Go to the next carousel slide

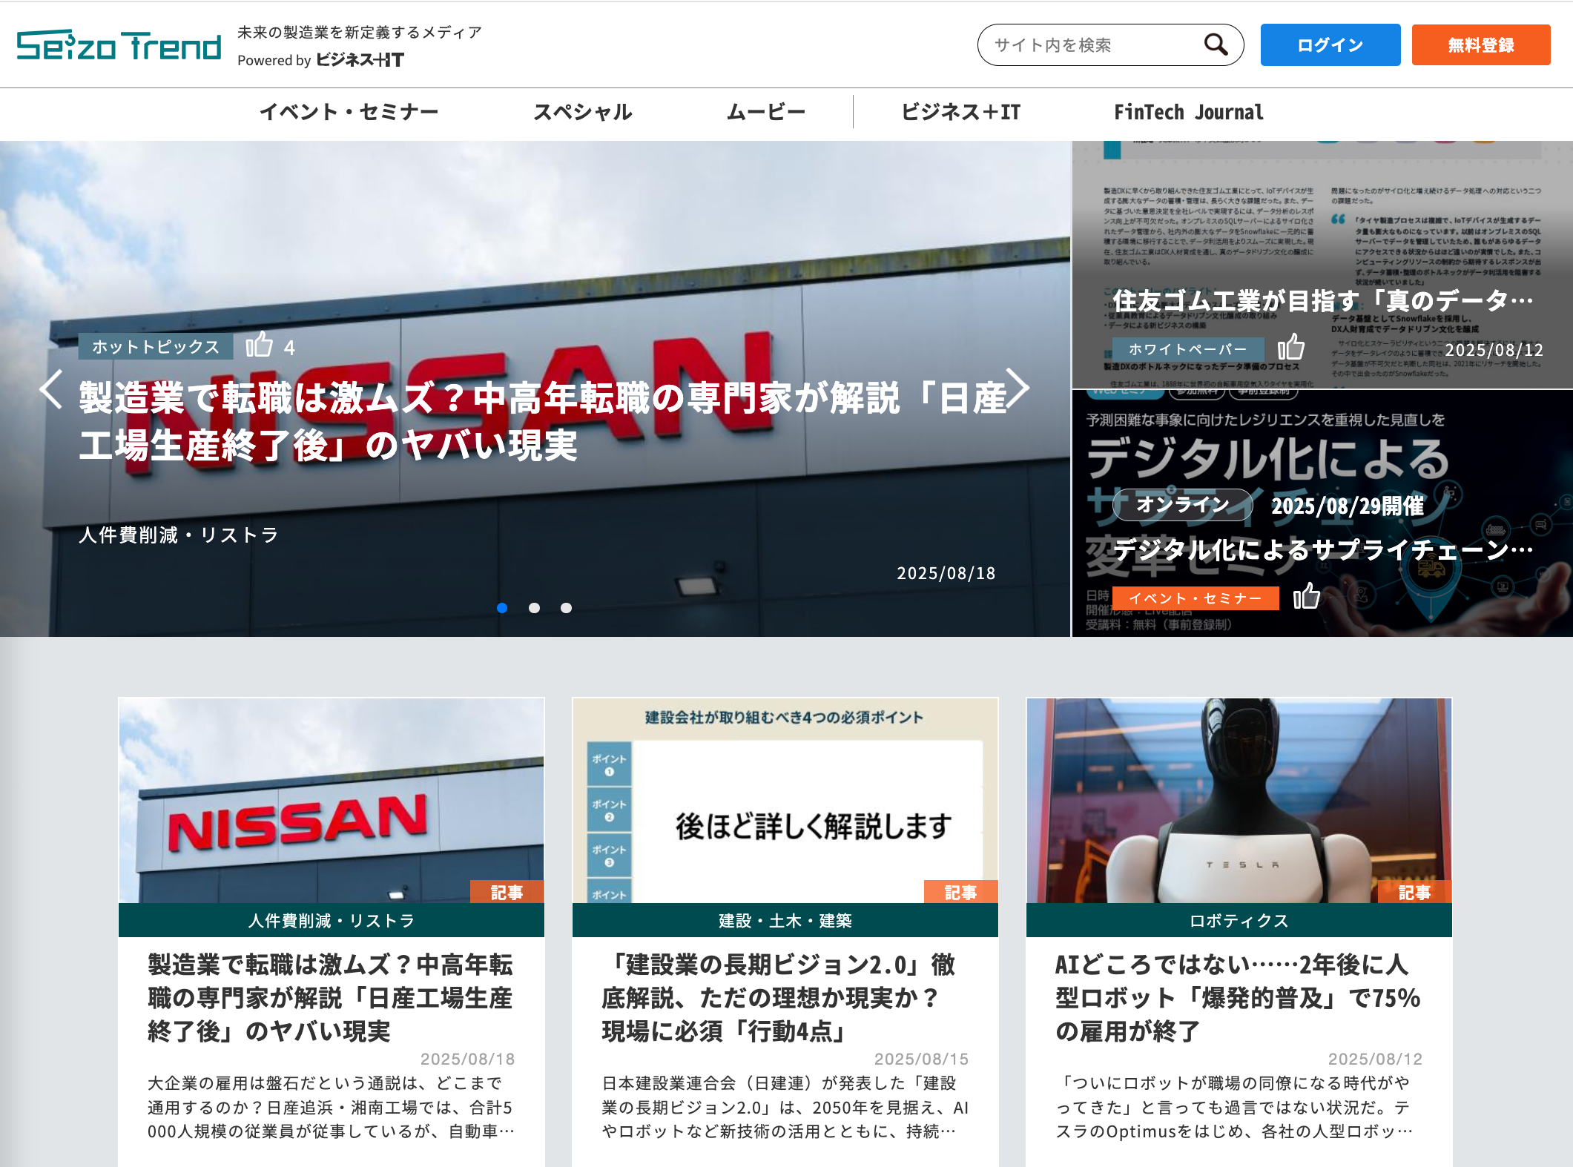(x=1018, y=387)
